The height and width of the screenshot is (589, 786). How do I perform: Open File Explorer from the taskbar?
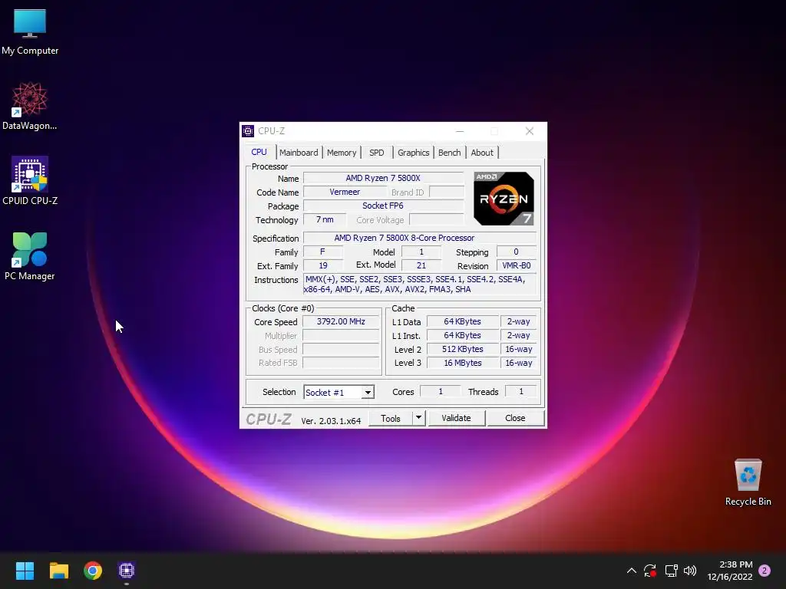[58, 571]
